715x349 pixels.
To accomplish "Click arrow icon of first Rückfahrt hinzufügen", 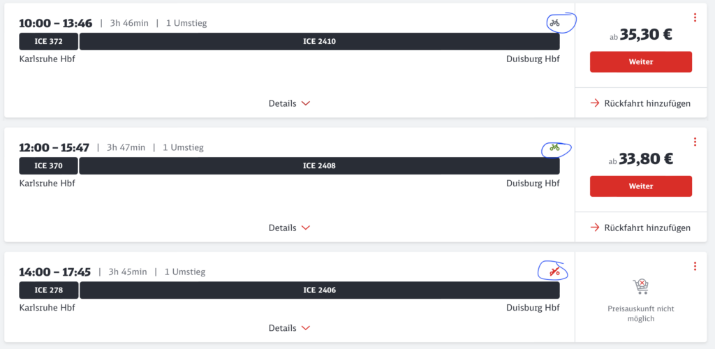I will pyautogui.click(x=595, y=103).
